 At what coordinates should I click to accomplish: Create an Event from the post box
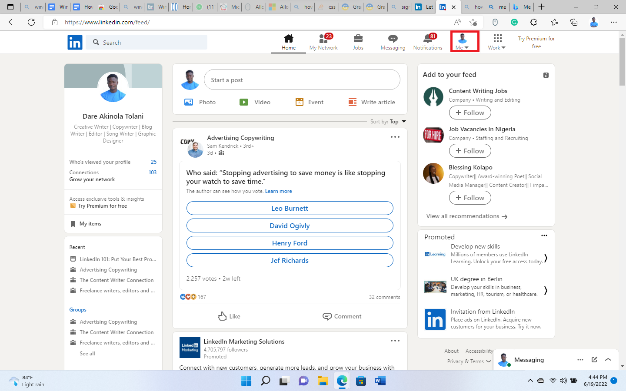click(310, 102)
